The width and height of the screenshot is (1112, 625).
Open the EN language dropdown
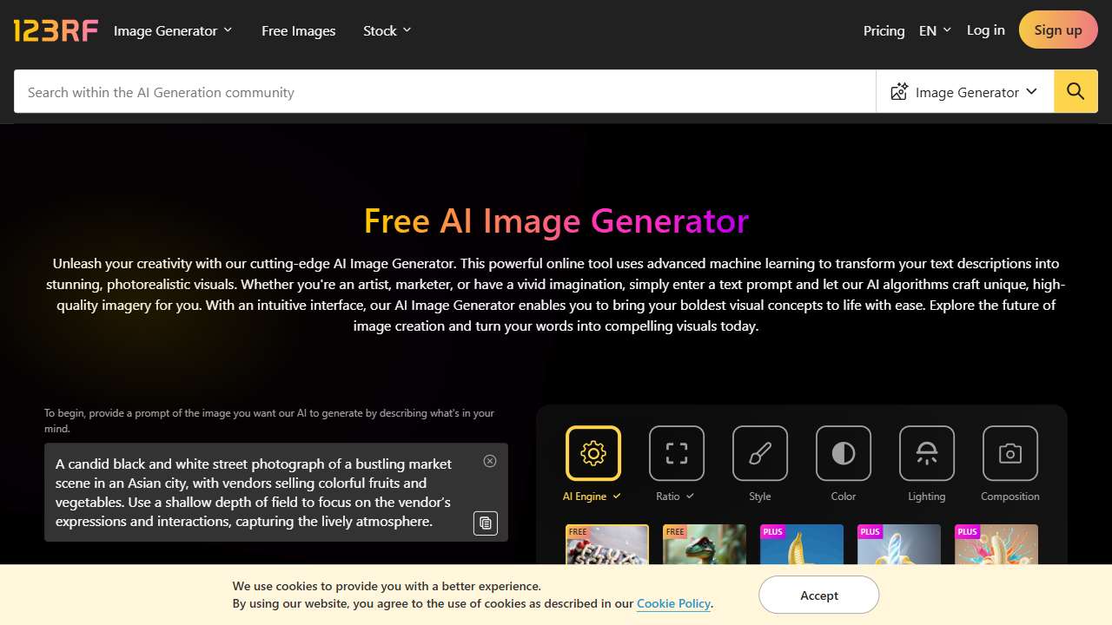(935, 30)
